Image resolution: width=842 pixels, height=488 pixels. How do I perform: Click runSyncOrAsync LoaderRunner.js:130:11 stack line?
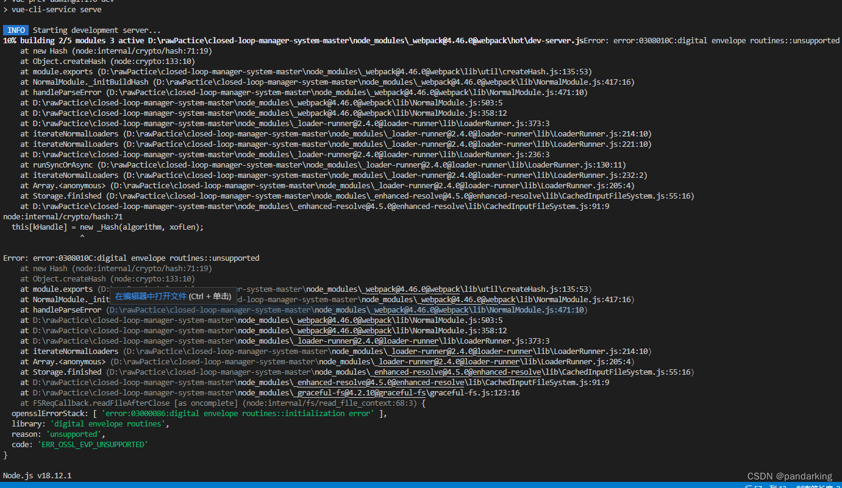click(x=323, y=164)
